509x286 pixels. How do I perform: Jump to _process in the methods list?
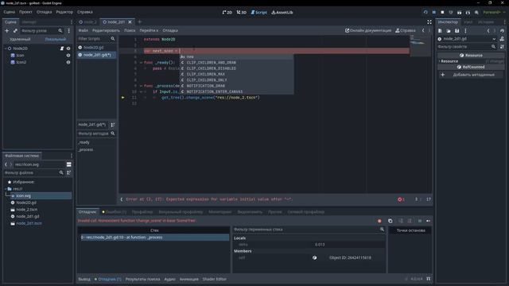pos(86,150)
